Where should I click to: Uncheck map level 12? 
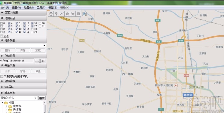pos(25,23)
